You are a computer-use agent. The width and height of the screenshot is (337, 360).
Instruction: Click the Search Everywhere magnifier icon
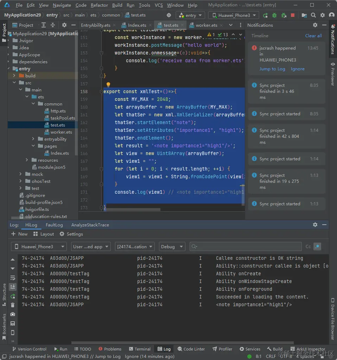[313, 15]
